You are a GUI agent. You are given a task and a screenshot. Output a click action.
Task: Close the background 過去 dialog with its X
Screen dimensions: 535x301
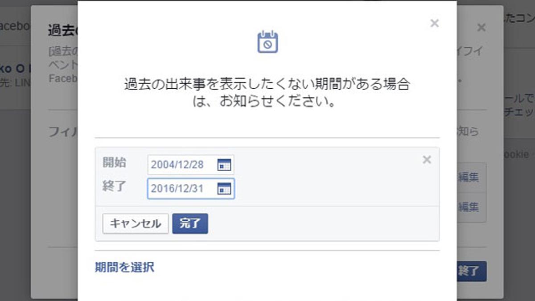click(481, 28)
